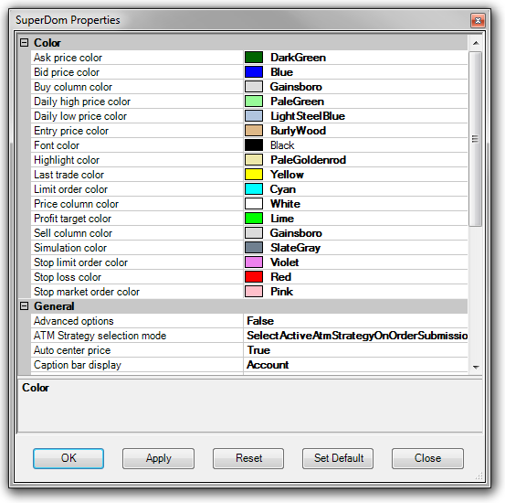Select the Advanced options property label
This screenshot has height=503, width=505.
[x=74, y=321]
